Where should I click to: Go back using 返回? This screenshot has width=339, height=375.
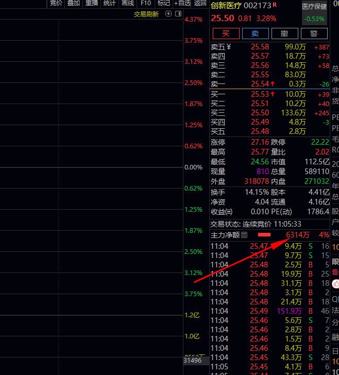(x=200, y=3)
